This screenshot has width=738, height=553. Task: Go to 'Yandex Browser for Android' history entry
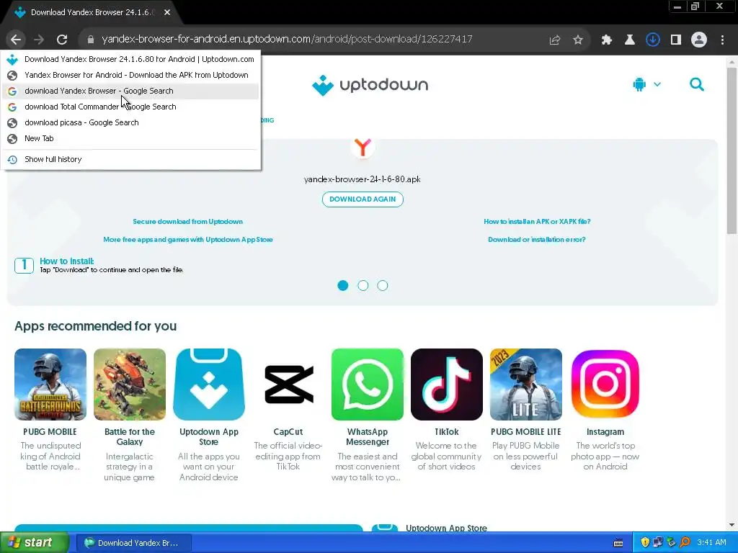point(131,75)
